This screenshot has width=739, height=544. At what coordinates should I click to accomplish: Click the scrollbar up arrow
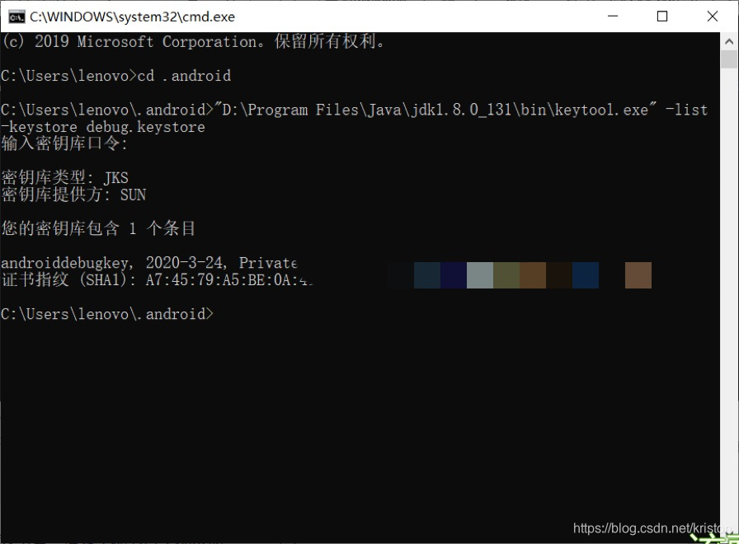[729, 41]
